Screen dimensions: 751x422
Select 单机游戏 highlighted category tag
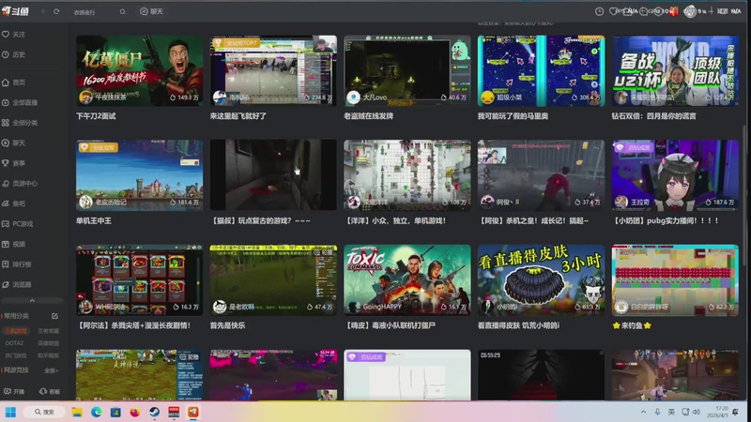pos(16,331)
